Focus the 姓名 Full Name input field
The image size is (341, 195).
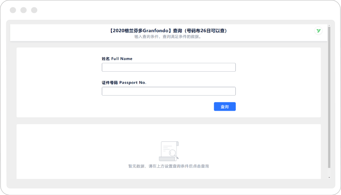coord(169,67)
